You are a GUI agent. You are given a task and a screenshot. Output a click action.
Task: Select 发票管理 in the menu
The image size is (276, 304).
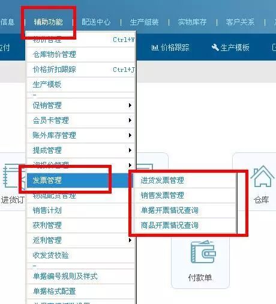[x=80, y=180]
